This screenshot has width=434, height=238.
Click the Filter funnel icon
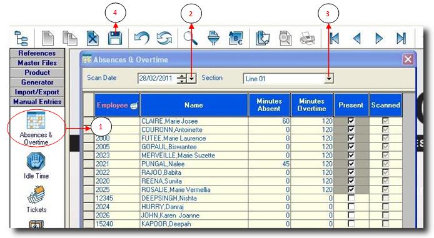[x=213, y=38]
